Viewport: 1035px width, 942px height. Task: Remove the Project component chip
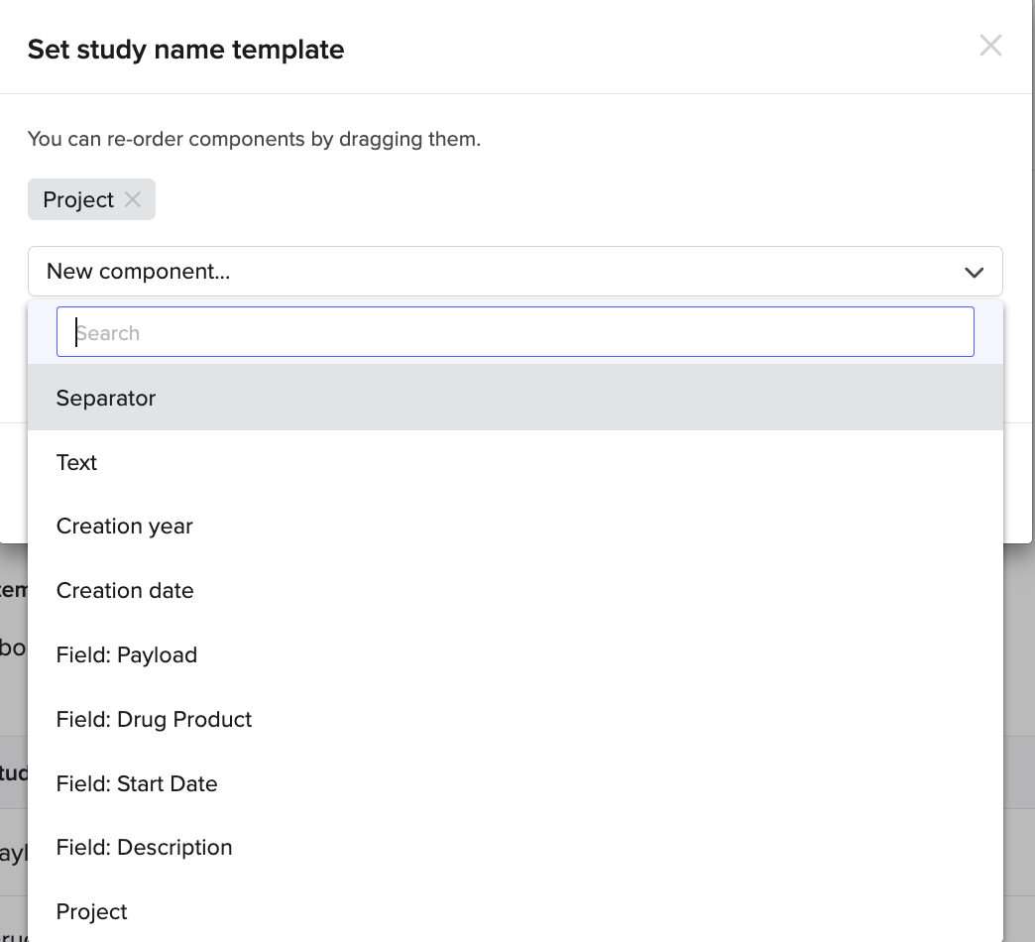point(133,199)
